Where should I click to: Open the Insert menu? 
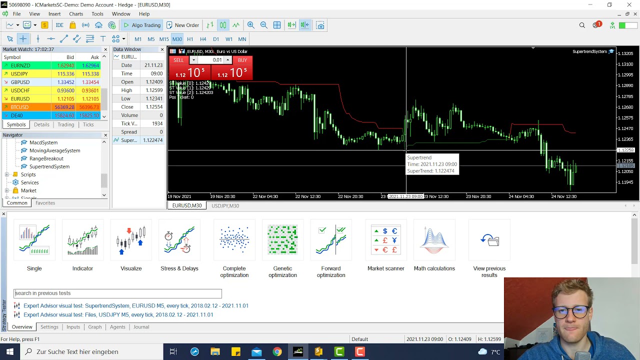click(54, 14)
